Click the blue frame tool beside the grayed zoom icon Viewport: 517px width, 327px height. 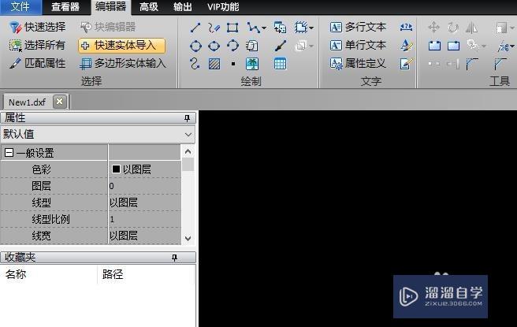(x=453, y=46)
